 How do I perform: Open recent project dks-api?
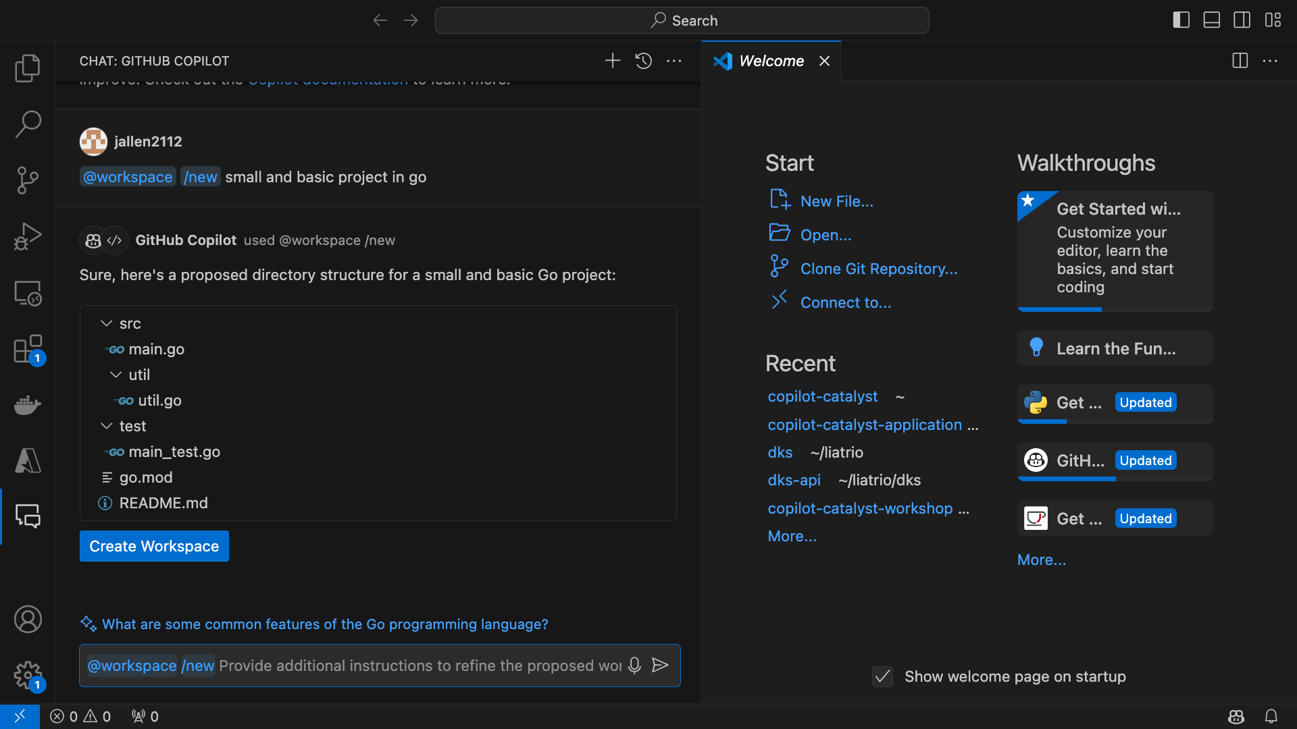pyautogui.click(x=794, y=481)
